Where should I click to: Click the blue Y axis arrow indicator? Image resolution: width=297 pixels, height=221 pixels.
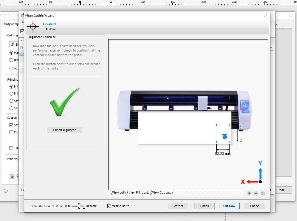pyautogui.click(x=260, y=174)
